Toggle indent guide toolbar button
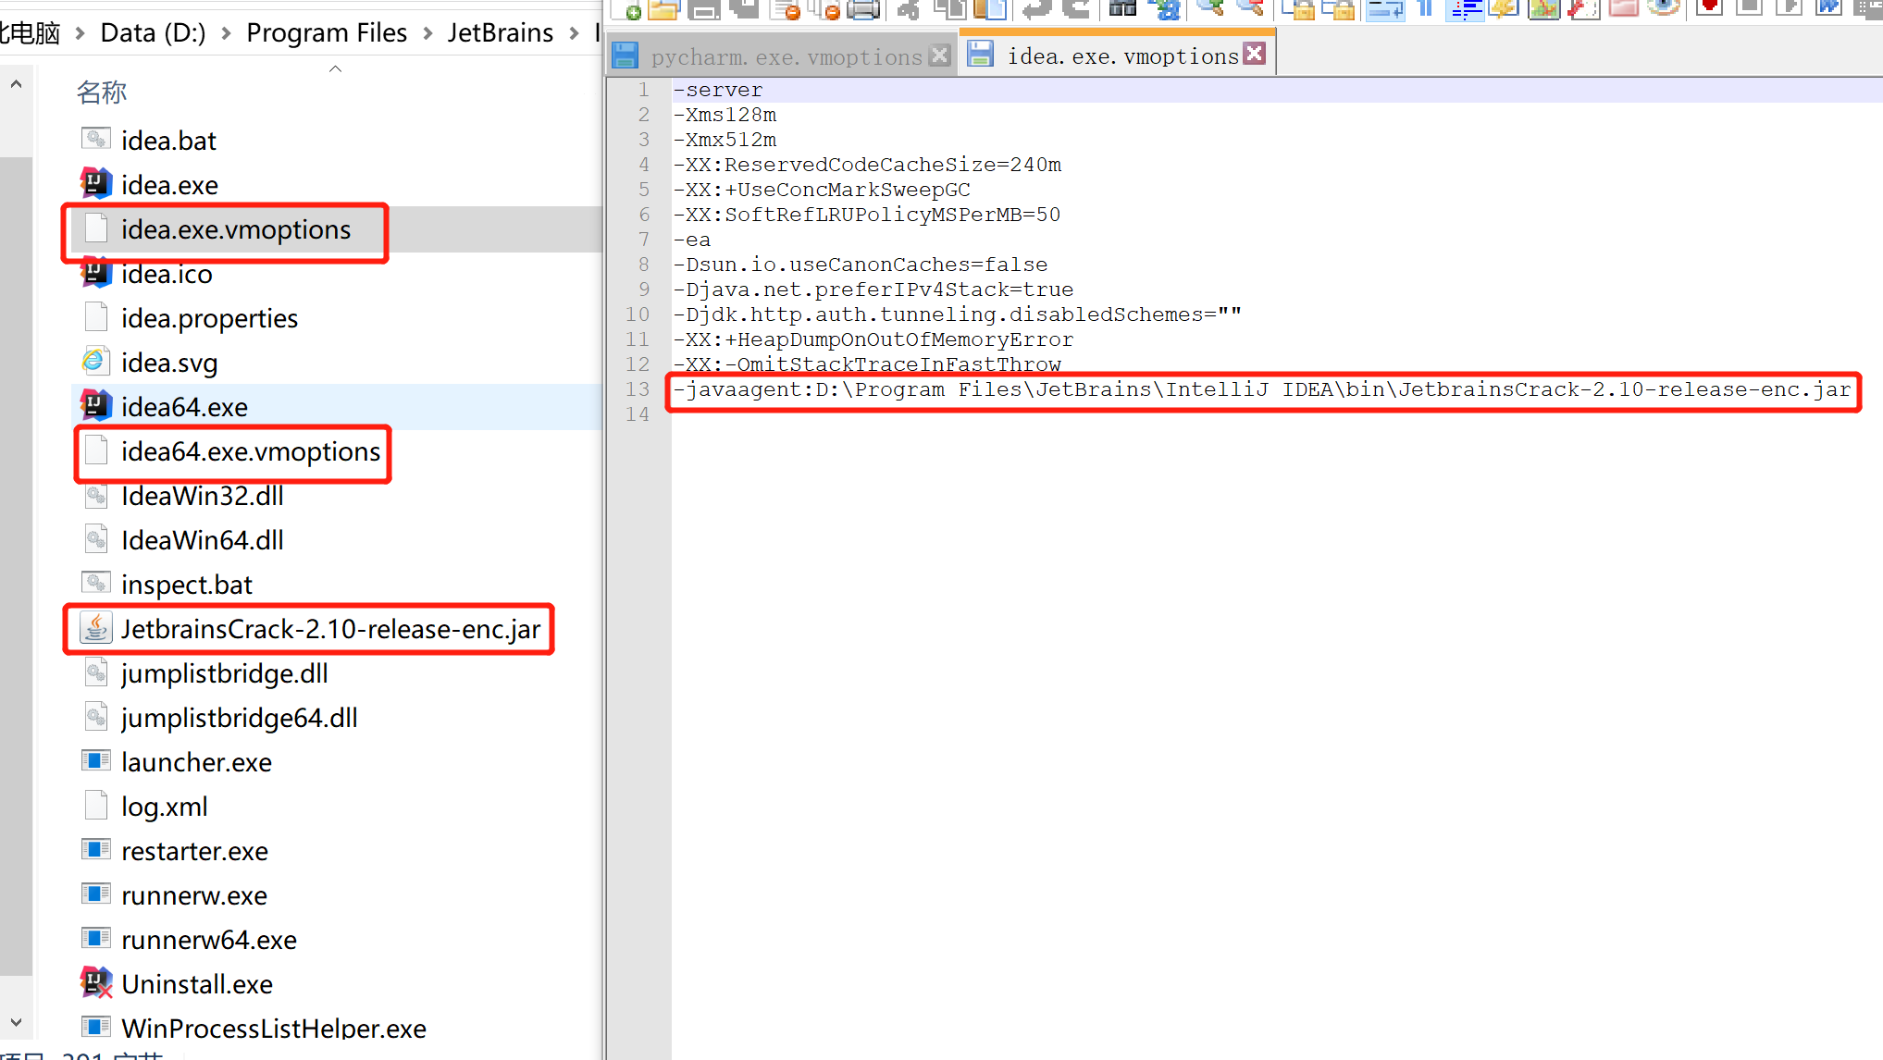The image size is (1883, 1060). [x=1465, y=9]
